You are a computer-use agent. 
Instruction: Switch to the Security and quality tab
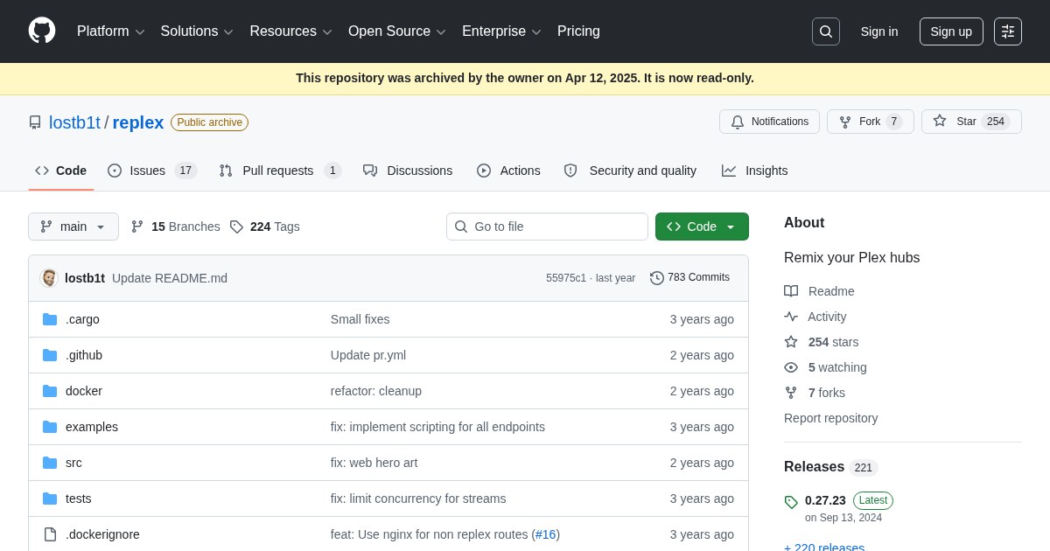tap(630, 171)
